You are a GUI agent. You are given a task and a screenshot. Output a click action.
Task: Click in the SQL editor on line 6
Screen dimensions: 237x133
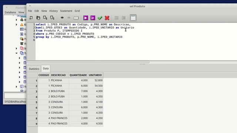click(136, 40)
